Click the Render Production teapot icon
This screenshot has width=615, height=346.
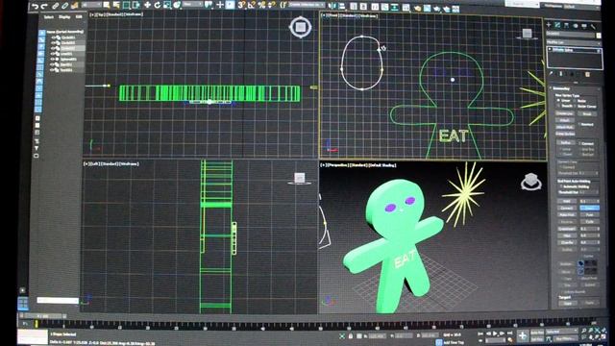[x=436, y=9]
